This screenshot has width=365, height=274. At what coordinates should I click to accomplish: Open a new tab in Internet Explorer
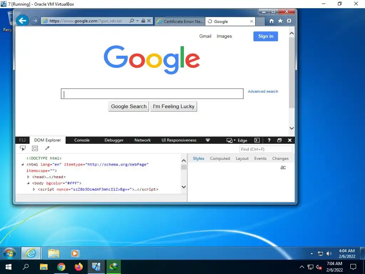coord(260,21)
